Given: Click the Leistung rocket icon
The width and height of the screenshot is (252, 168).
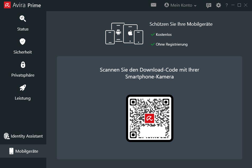Looking at the screenshot, I should tap(22, 88).
